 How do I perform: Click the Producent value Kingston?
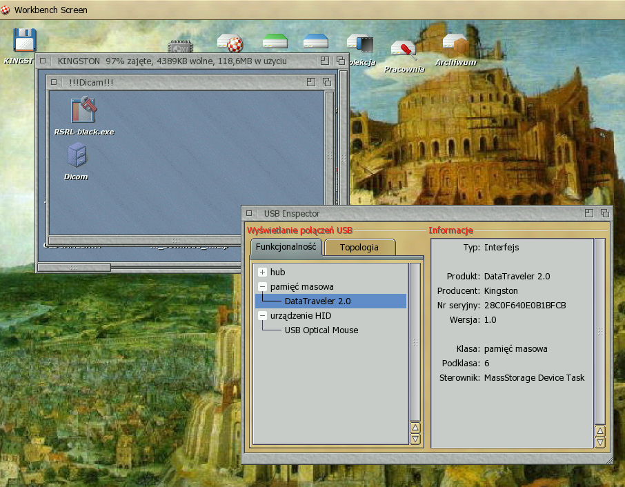[501, 291]
